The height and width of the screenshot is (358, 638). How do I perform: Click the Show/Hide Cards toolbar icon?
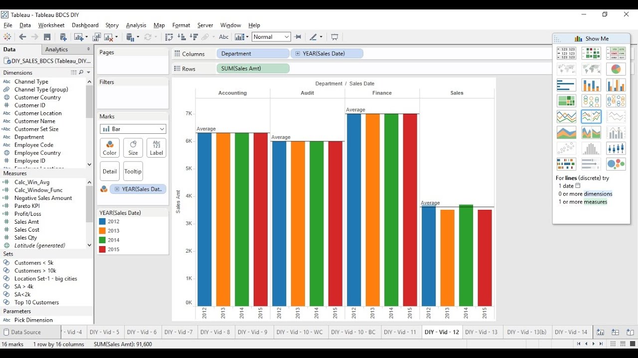click(x=240, y=37)
